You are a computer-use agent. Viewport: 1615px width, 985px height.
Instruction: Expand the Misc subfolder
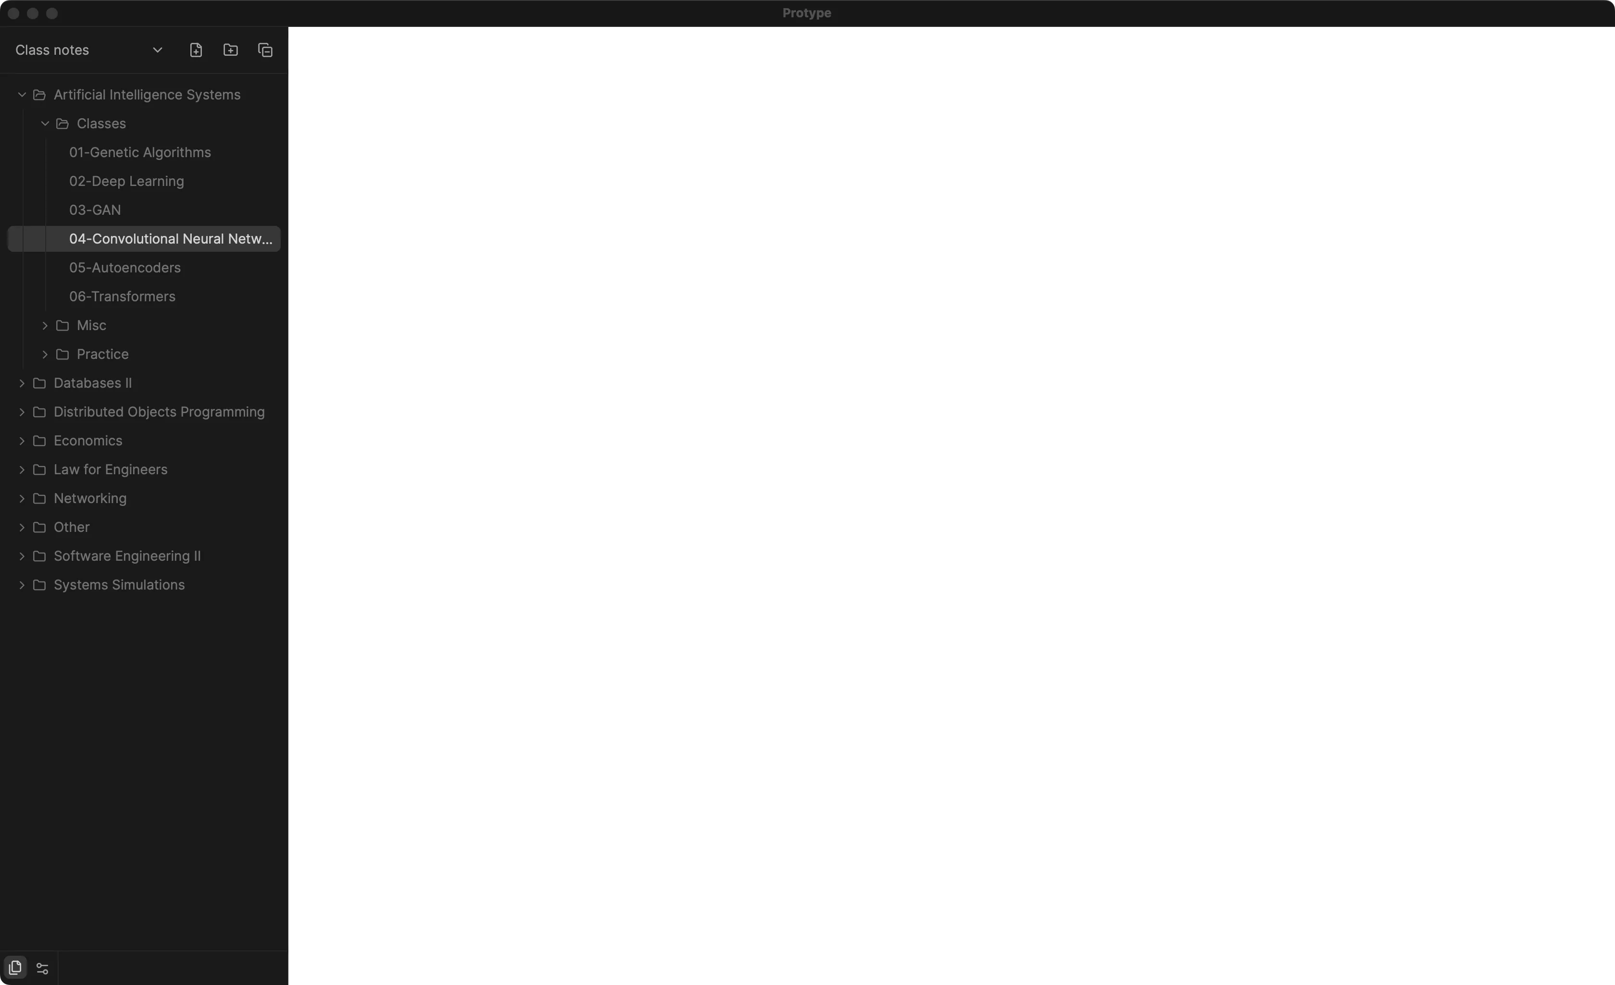44,325
